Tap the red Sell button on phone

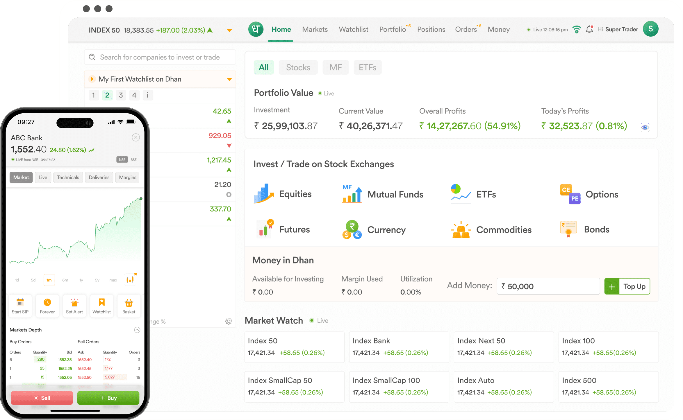[42, 398]
